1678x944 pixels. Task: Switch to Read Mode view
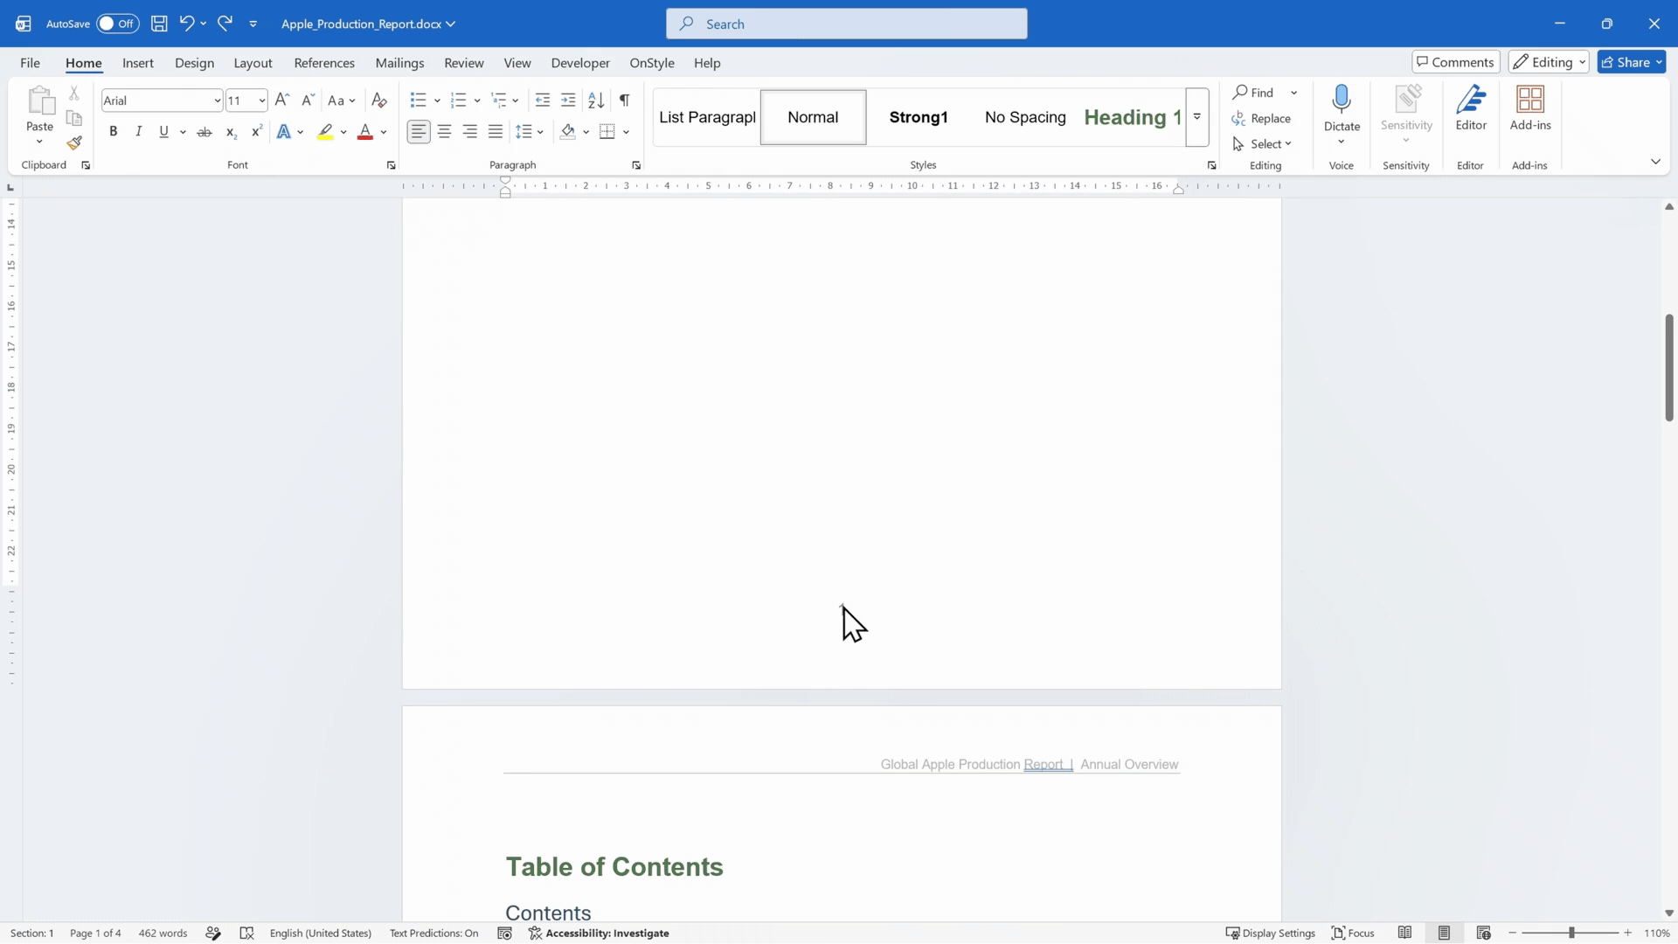click(1404, 933)
